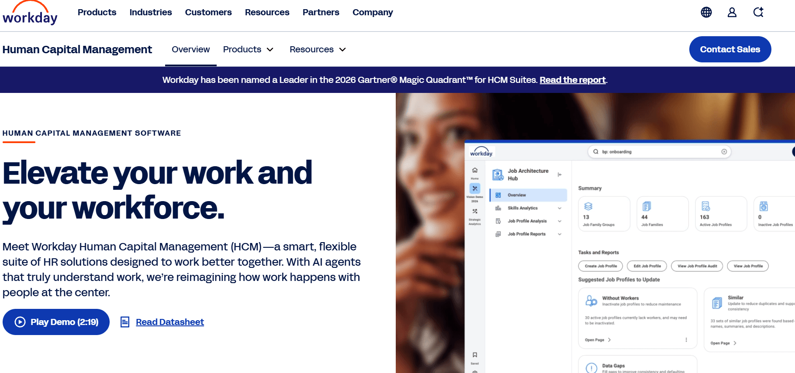This screenshot has width=795, height=373.
Task: Click the Create Job Profile pill button
Action: pyautogui.click(x=601, y=266)
